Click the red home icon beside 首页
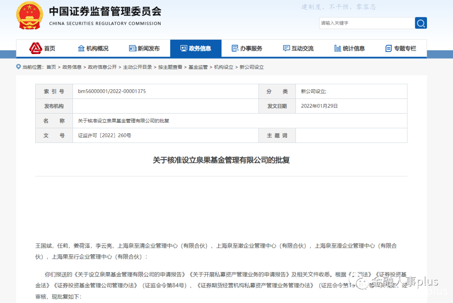Viewport: 453px width, 303px height. coord(35,48)
